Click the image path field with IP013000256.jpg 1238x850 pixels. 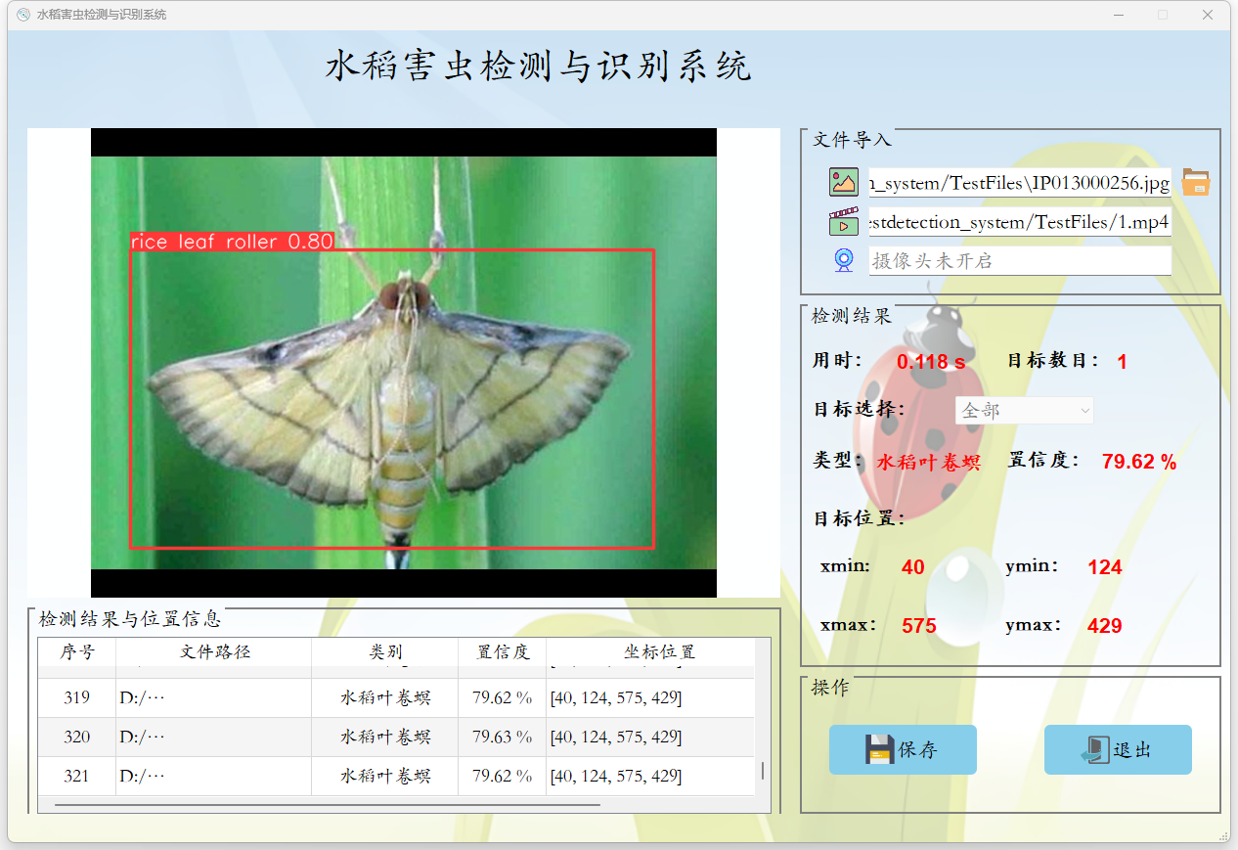[1019, 183]
